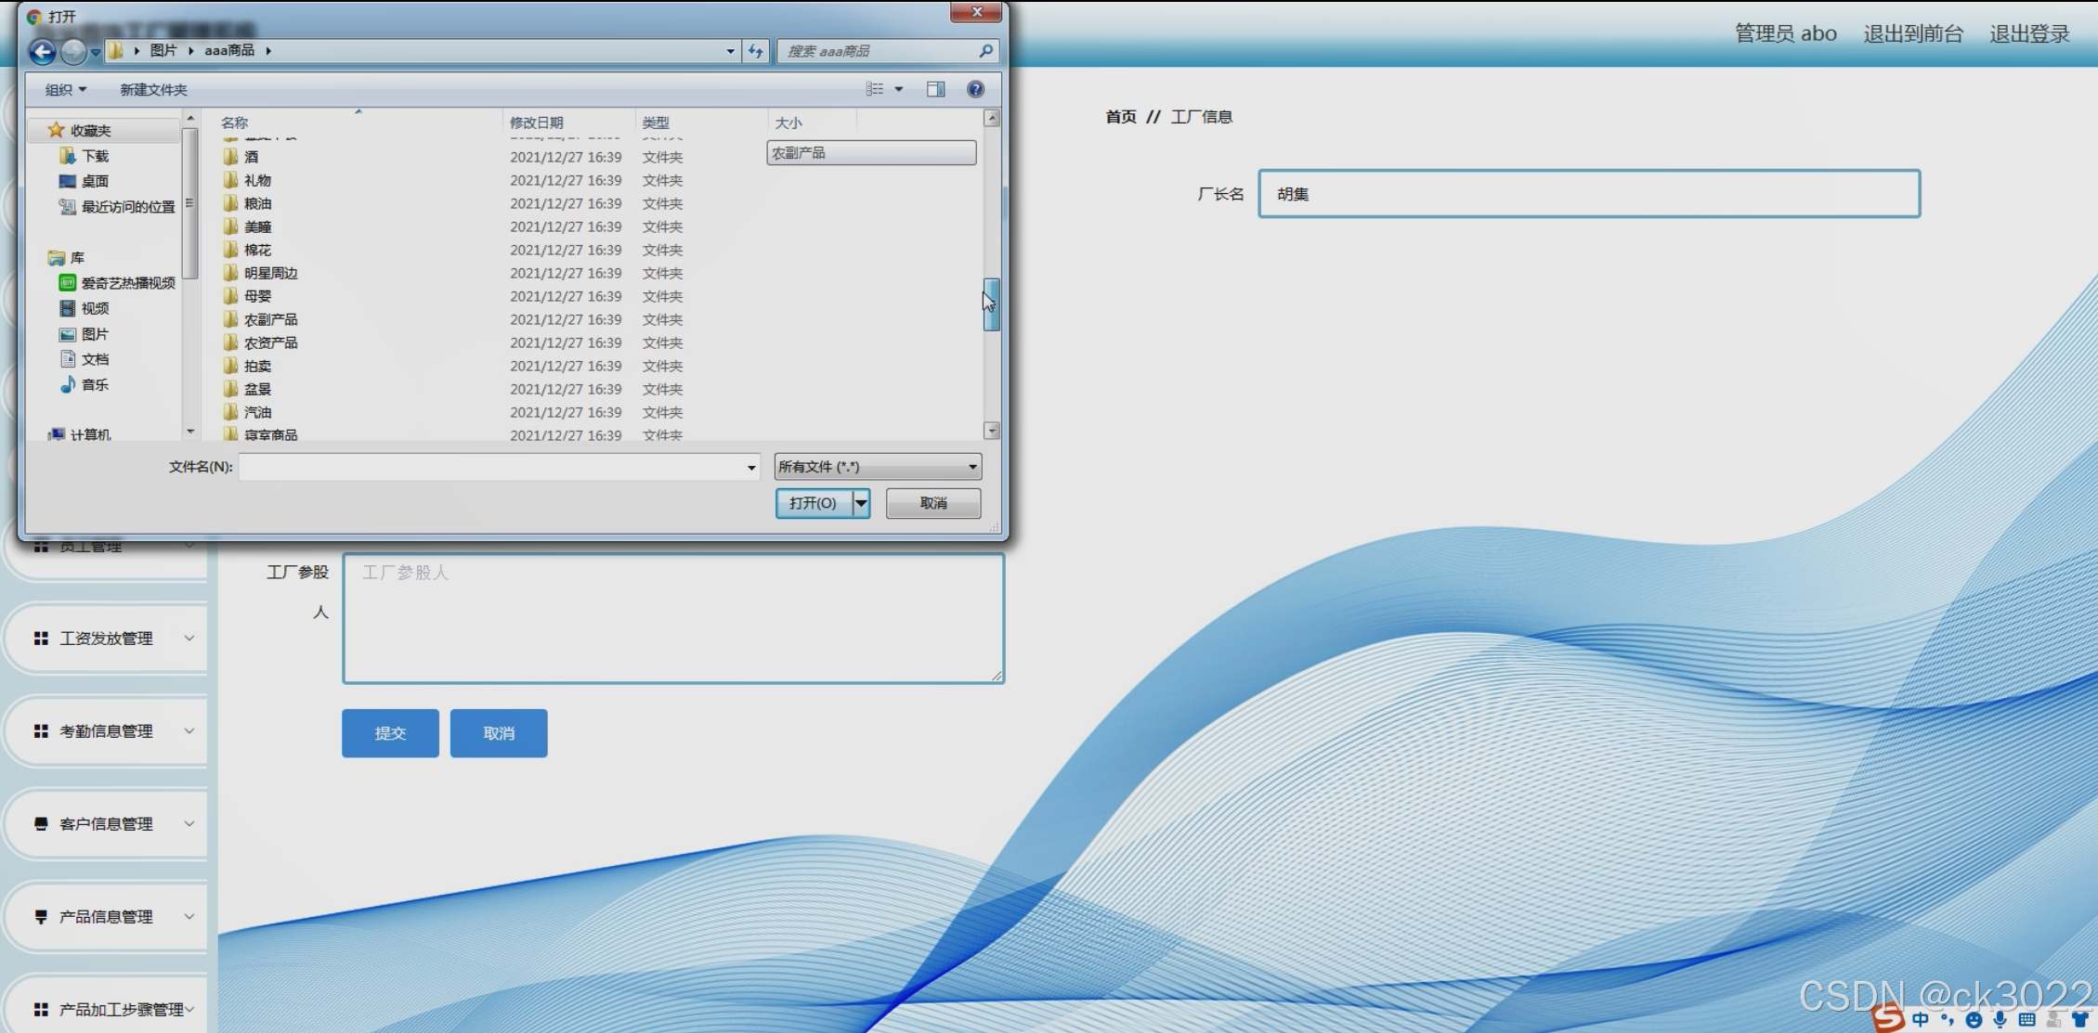Click the 打开(O) button
This screenshot has width=2098, height=1033.
[x=813, y=503]
